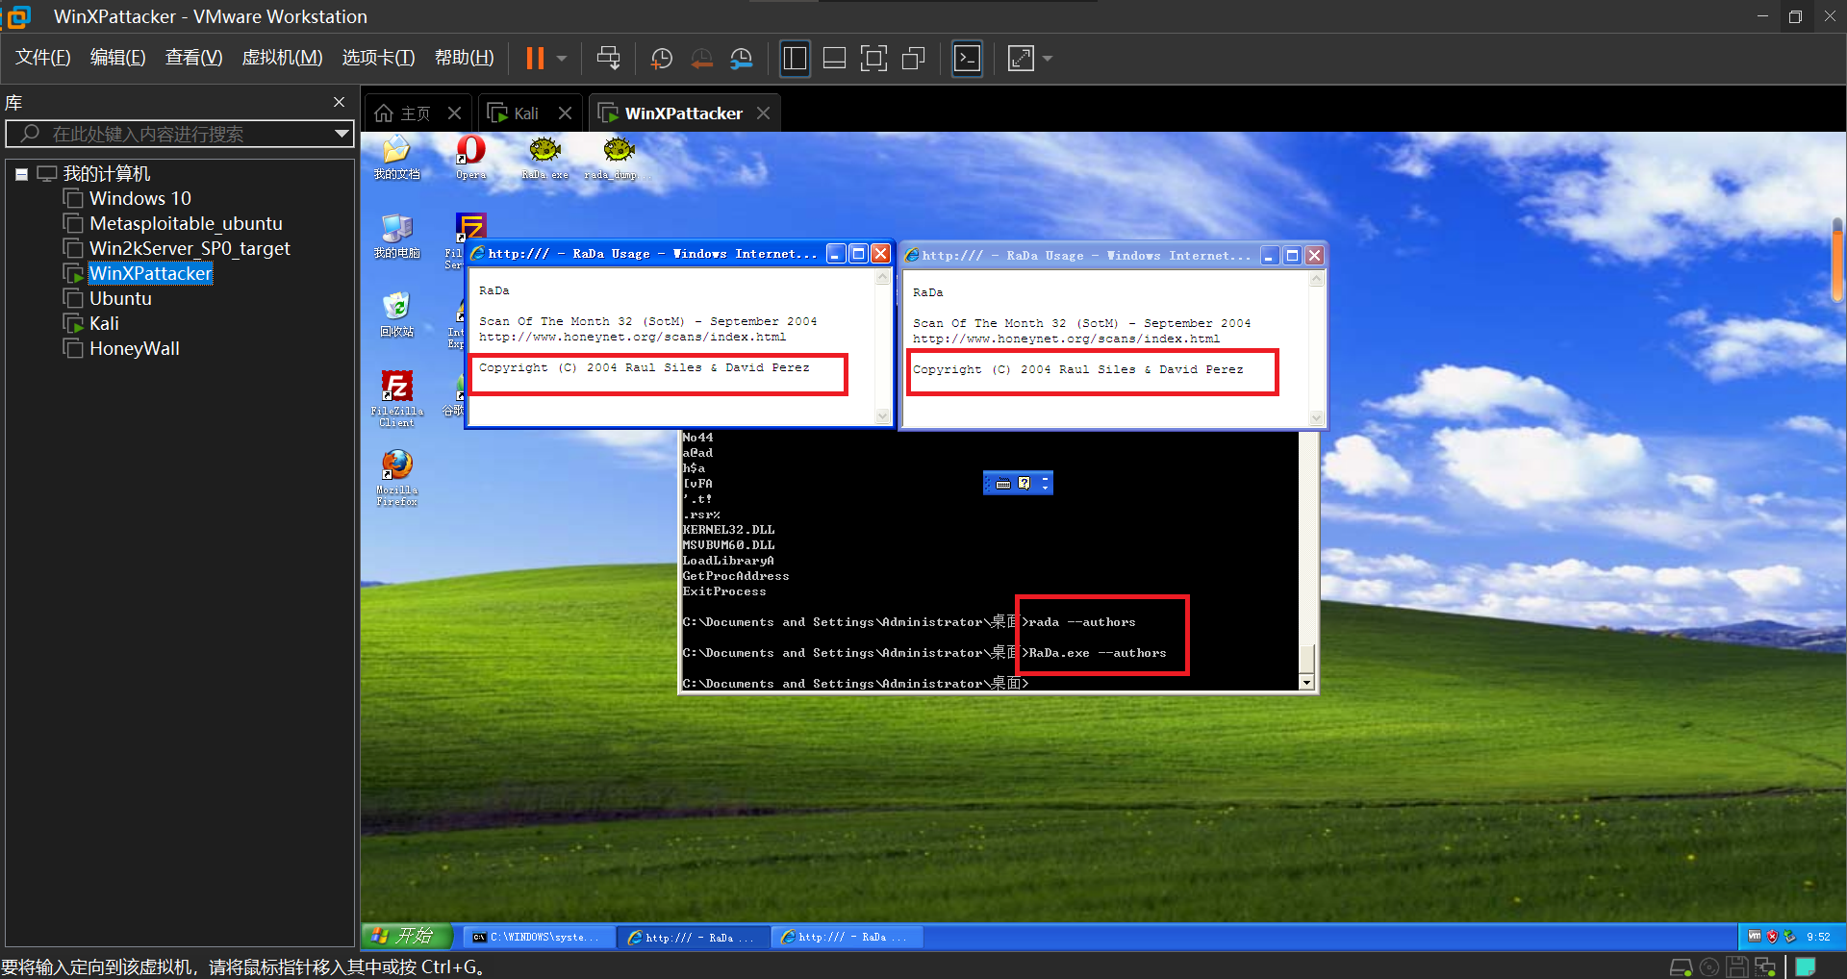The width and height of the screenshot is (1847, 979).
Task: Open the library search dropdown arrow
Action: pos(342,134)
